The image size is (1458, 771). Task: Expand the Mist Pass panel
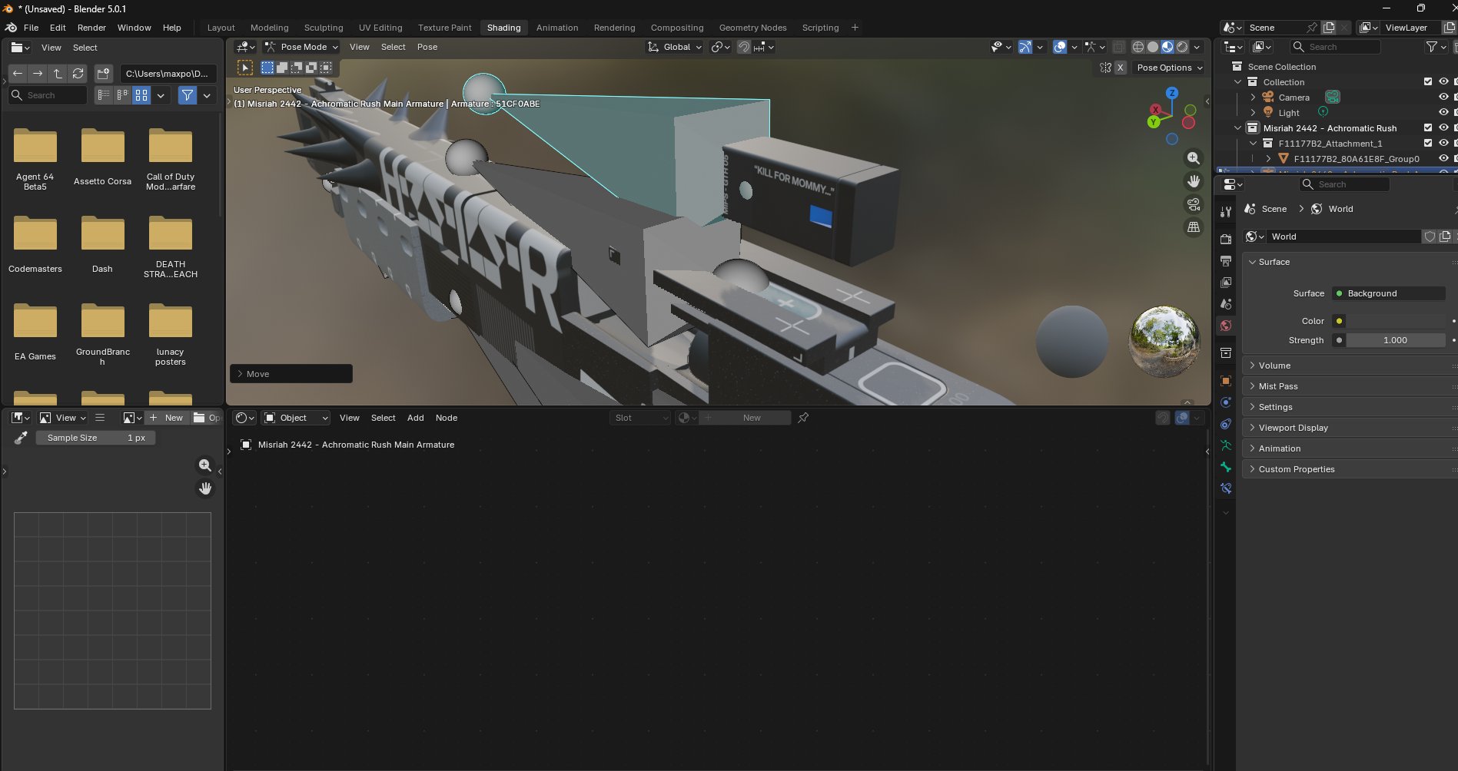coord(1350,386)
